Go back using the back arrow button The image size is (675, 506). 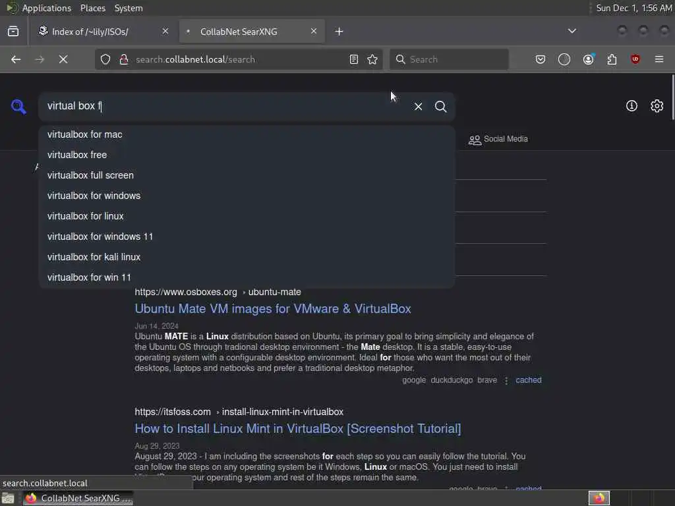[x=16, y=59]
